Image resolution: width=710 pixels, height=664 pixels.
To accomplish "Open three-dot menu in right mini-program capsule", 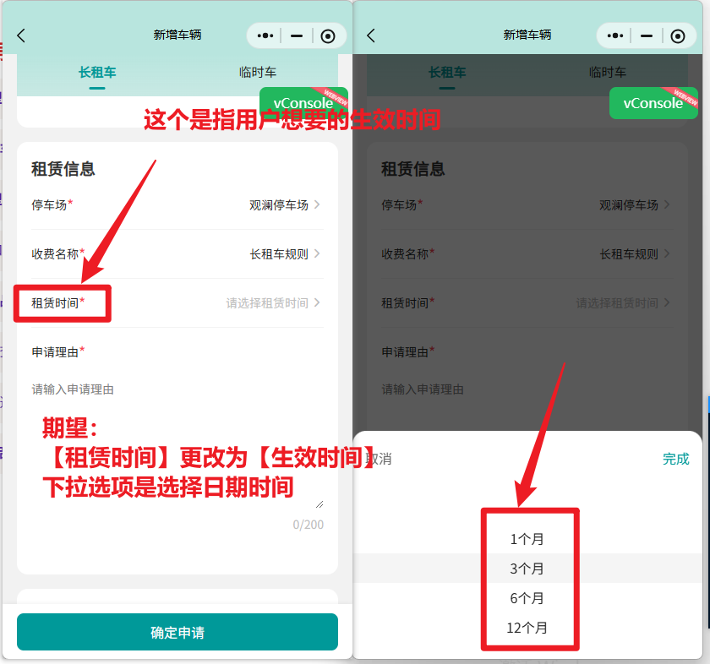I will coord(615,35).
